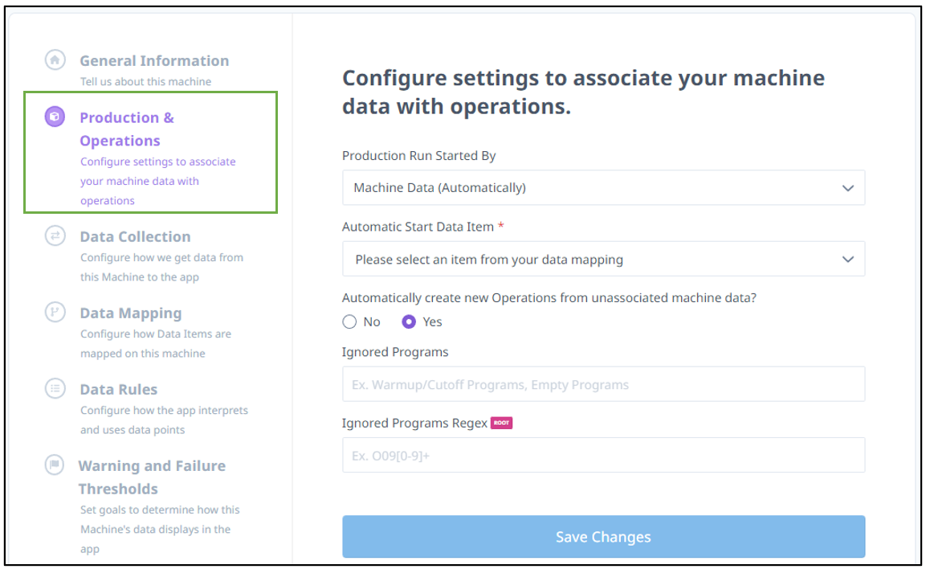The image size is (926, 569).
Task: Focus the Ignored Programs Regex field
Action: (x=604, y=455)
